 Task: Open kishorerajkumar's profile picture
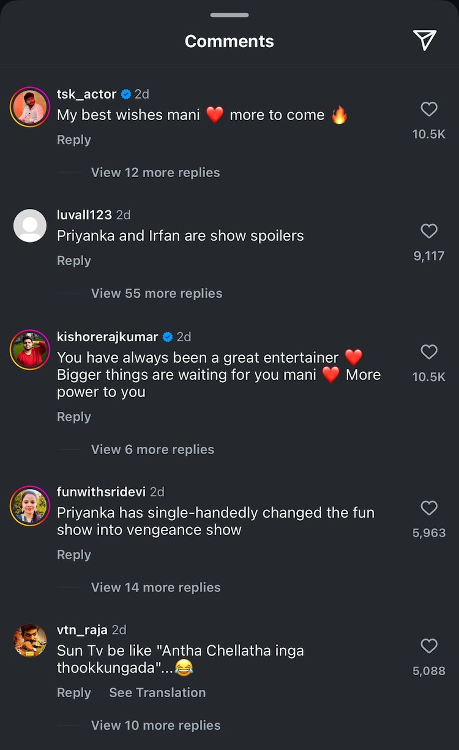(30, 349)
